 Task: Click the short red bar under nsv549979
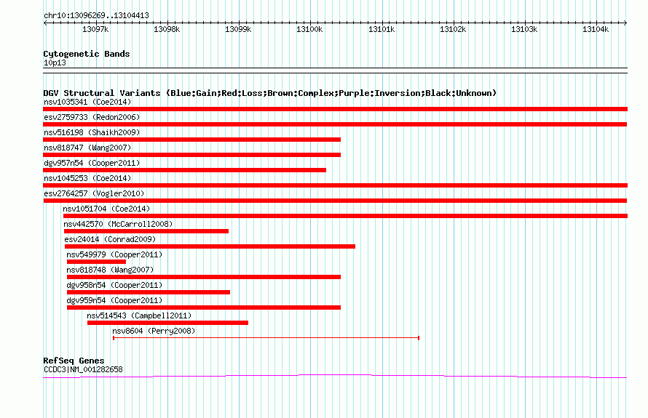(96, 262)
